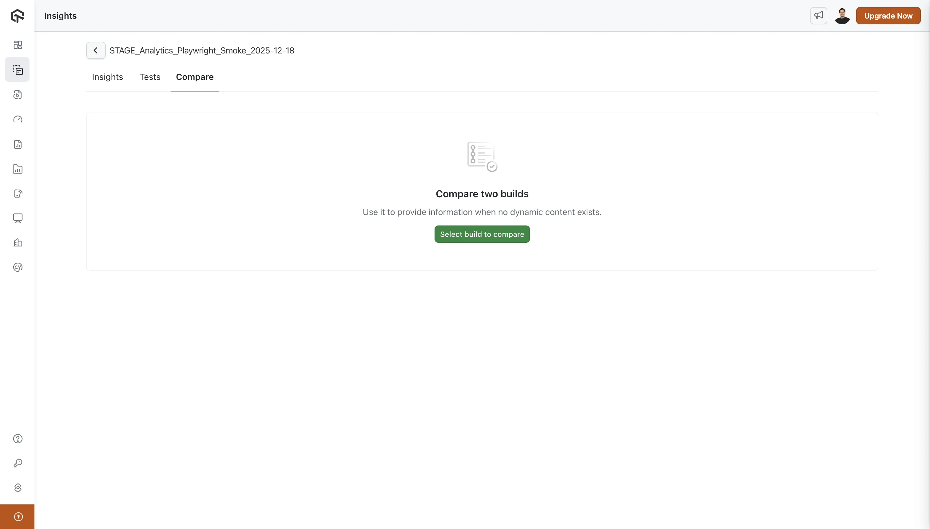The height and width of the screenshot is (529, 930).
Task: Open the desktop monitor sidebar icon
Action: 18,218
